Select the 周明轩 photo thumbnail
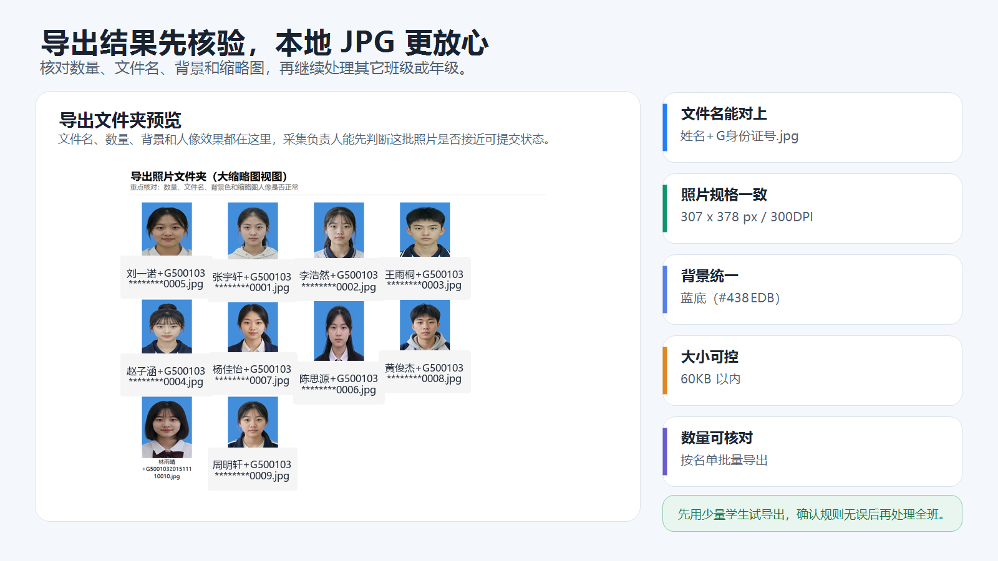998x561 pixels. [x=253, y=422]
